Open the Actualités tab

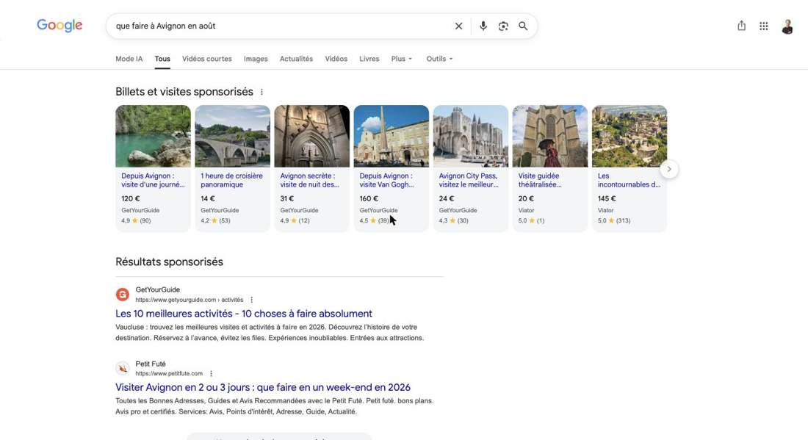[296, 59]
